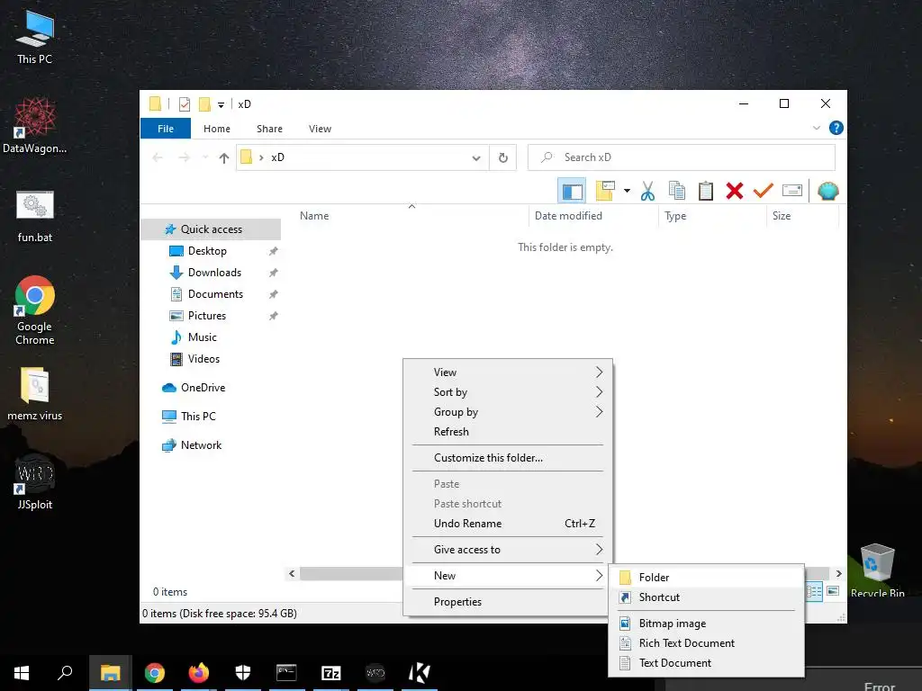
Task: Click the Search xD input field
Action: coord(682,157)
